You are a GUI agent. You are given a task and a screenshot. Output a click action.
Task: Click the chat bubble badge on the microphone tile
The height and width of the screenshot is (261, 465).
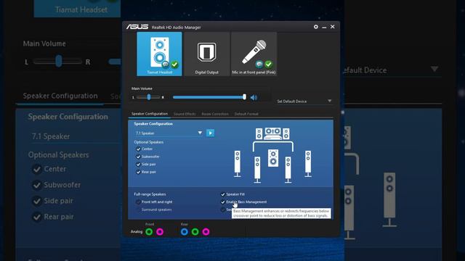[x=259, y=65]
